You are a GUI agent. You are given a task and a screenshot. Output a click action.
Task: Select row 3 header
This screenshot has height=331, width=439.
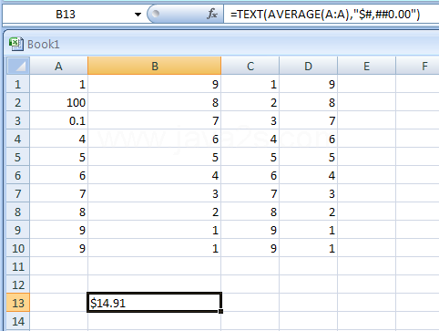coord(18,120)
